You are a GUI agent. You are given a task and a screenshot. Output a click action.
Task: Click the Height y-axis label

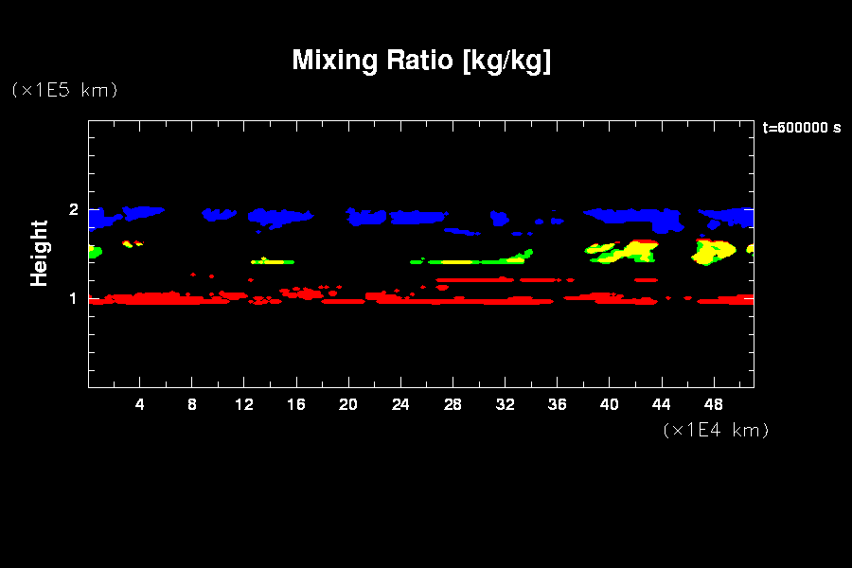pos(39,253)
